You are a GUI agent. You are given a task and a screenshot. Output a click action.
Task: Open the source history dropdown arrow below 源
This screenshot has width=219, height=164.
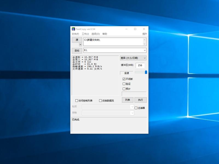pos(80,45)
